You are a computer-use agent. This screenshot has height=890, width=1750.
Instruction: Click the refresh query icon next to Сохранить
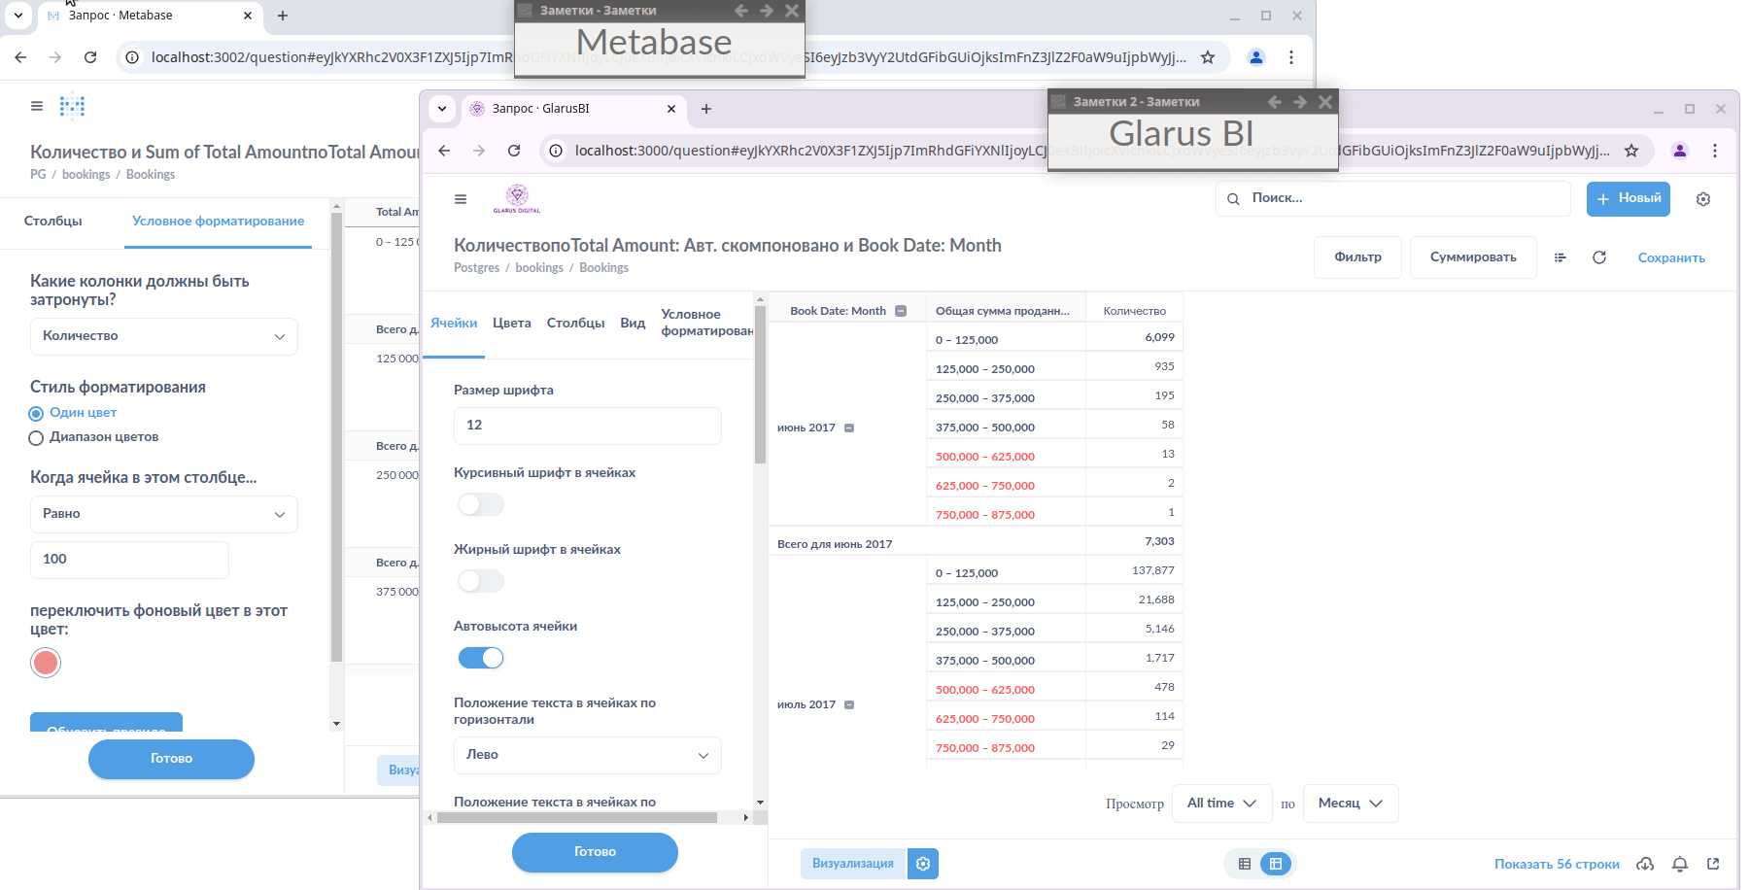click(1598, 257)
